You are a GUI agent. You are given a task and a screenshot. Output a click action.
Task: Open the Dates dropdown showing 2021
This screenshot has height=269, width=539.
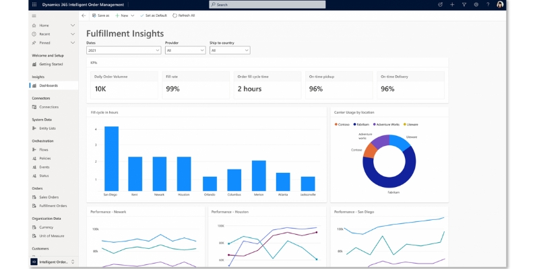[x=123, y=50]
